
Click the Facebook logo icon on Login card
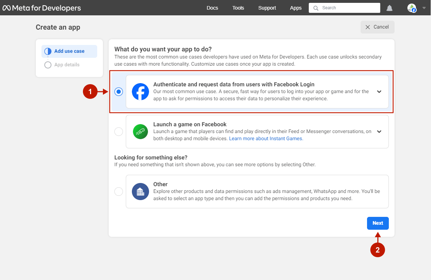pyautogui.click(x=140, y=92)
